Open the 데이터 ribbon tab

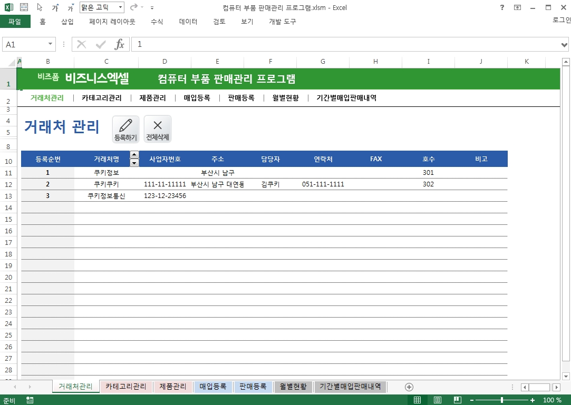tap(188, 22)
